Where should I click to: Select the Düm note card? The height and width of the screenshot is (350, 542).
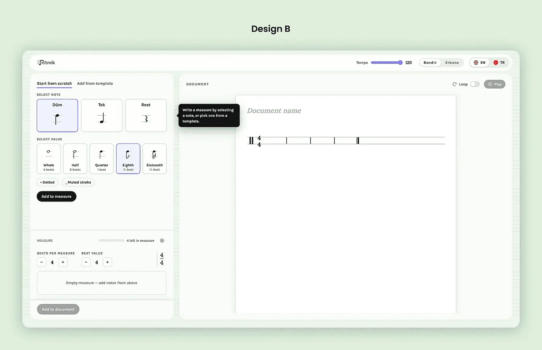pyautogui.click(x=57, y=115)
